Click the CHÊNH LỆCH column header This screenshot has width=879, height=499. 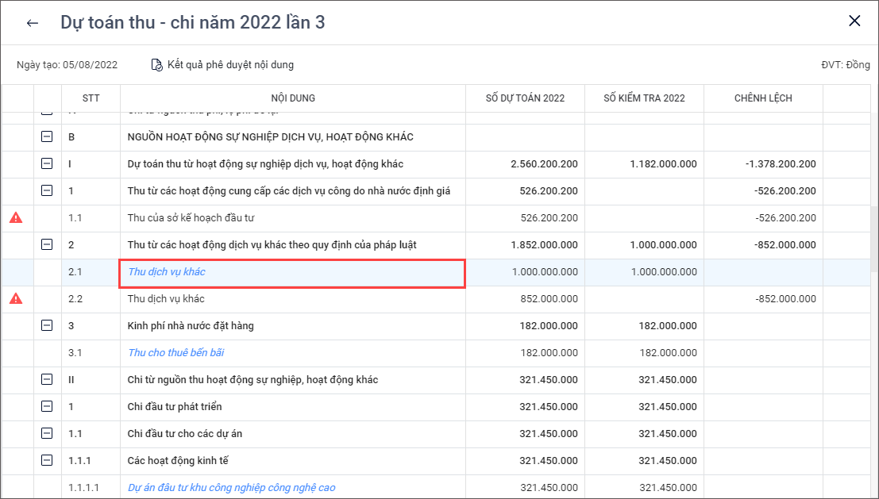point(762,98)
